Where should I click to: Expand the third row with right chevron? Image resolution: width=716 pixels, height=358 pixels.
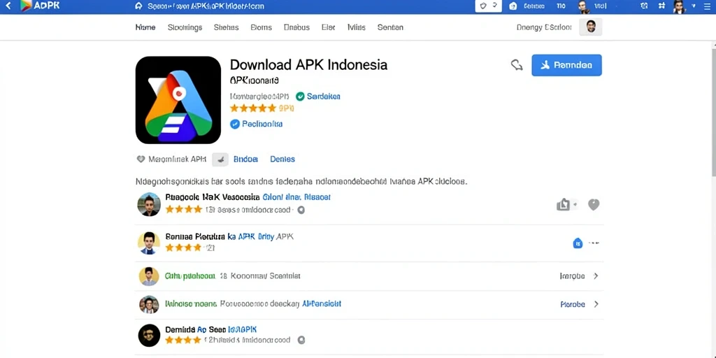[x=596, y=275]
